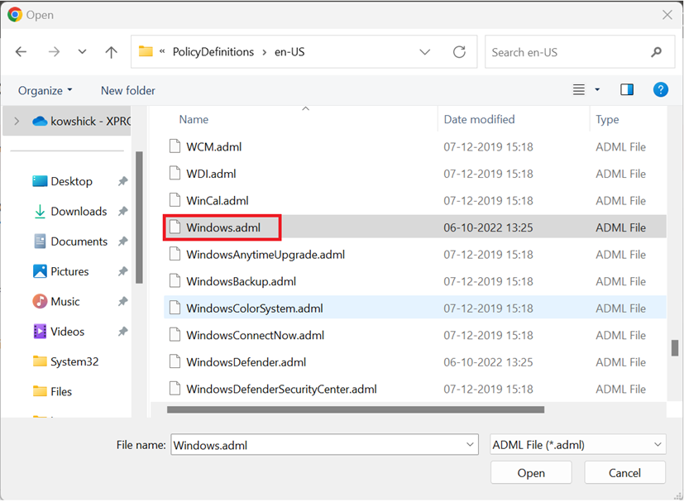Image resolution: width=684 pixels, height=502 pixels.
Task: Open the blue Help icon
Action: [660, 89]
